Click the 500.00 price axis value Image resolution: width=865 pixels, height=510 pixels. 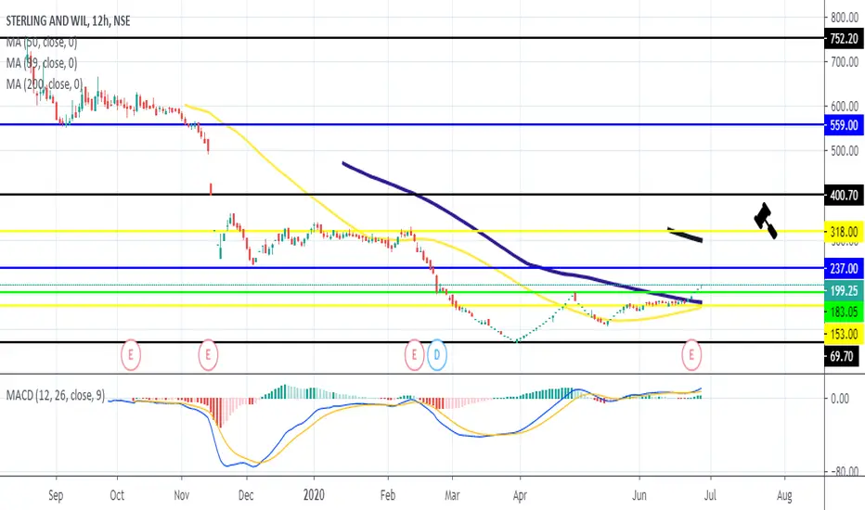point(845,150)
